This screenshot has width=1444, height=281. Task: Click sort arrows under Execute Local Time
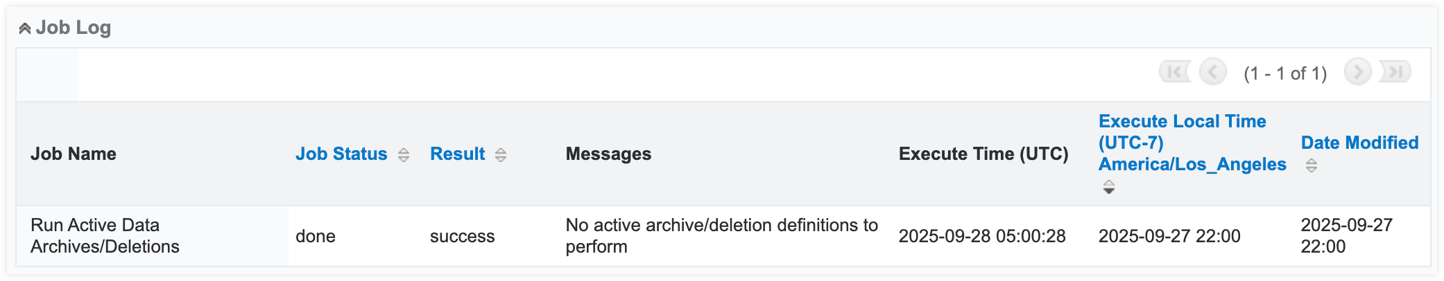1108,187
